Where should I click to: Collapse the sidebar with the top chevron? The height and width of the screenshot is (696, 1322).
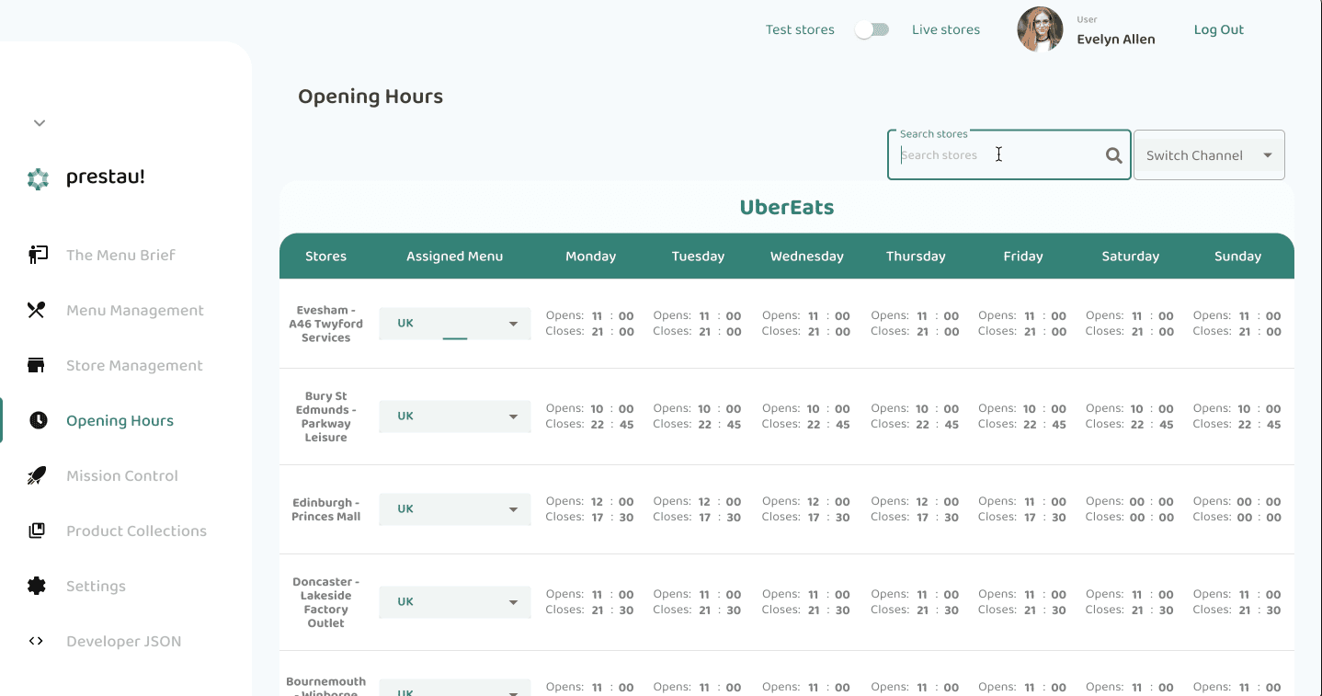pos(39,122)
